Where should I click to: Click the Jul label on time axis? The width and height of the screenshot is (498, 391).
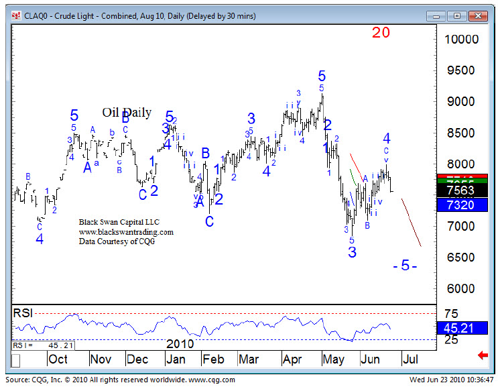tap(410, 359)
